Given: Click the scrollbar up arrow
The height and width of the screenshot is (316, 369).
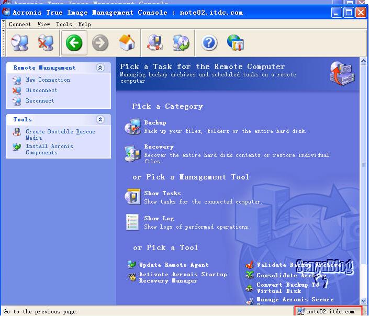Looking at the screenshot, I should tap(363, 61).
